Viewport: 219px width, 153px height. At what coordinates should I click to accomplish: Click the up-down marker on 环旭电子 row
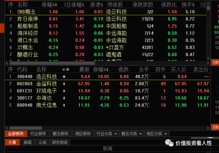click(x=64, y=91)
